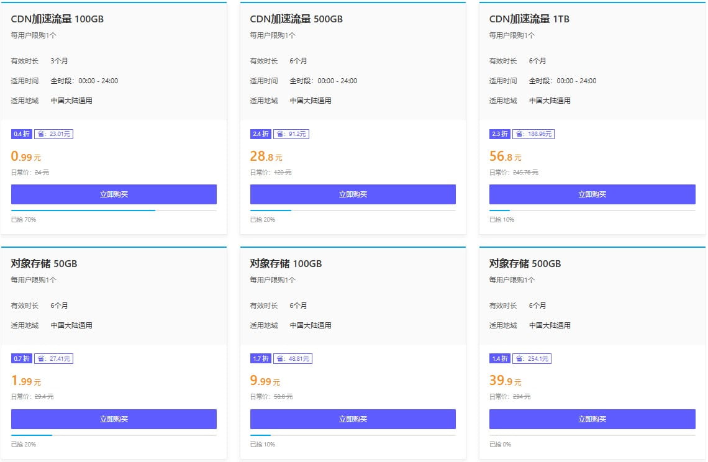This screenshot has height=462, width=708.
Task: Click the 2.3折 discount badge on CDN加速流量 1TB
Action: tap(499, 134)
